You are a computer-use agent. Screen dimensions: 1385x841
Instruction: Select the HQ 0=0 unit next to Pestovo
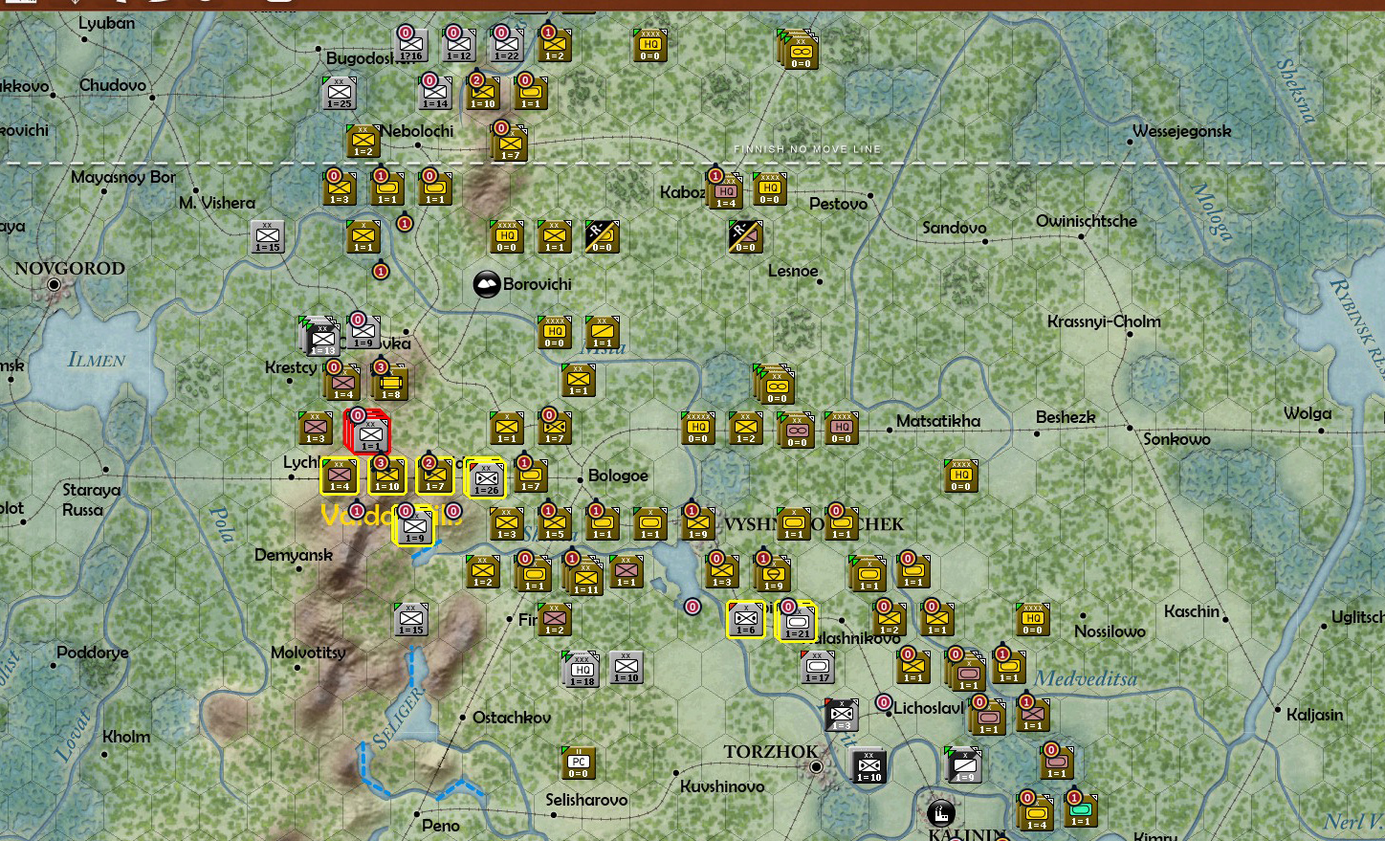coord(770,188)
